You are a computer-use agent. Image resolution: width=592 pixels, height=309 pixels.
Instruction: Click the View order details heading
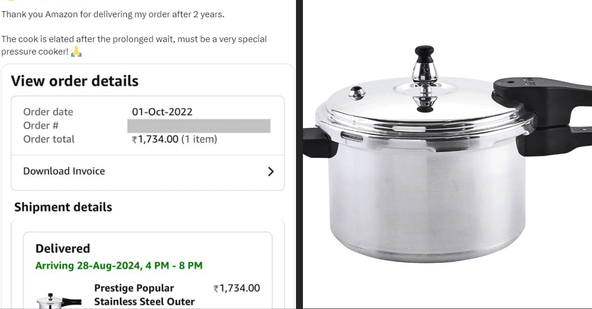click(74, 81)
